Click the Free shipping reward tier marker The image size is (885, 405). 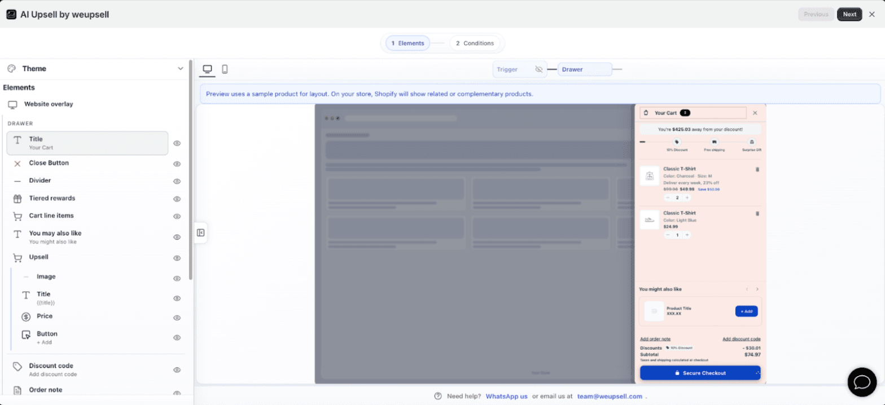tap(714, 142)
